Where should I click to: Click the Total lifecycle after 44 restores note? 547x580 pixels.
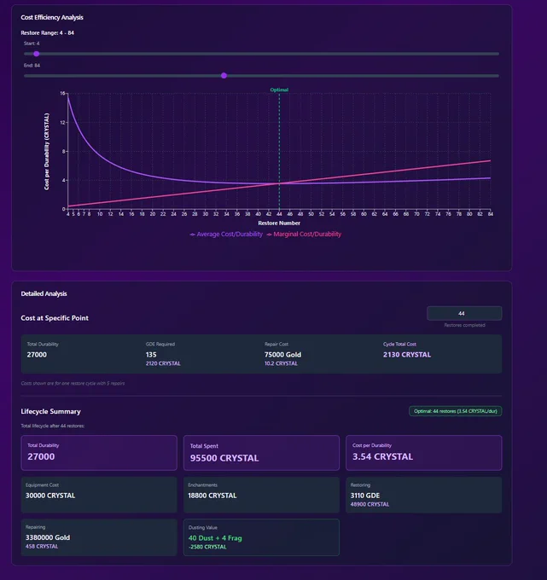pos(53,426)
